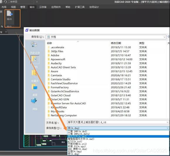
Task: Choose 三维 DWFx (*.dwfx) file type
Action: pyautogui.click(x=118, y=134)
